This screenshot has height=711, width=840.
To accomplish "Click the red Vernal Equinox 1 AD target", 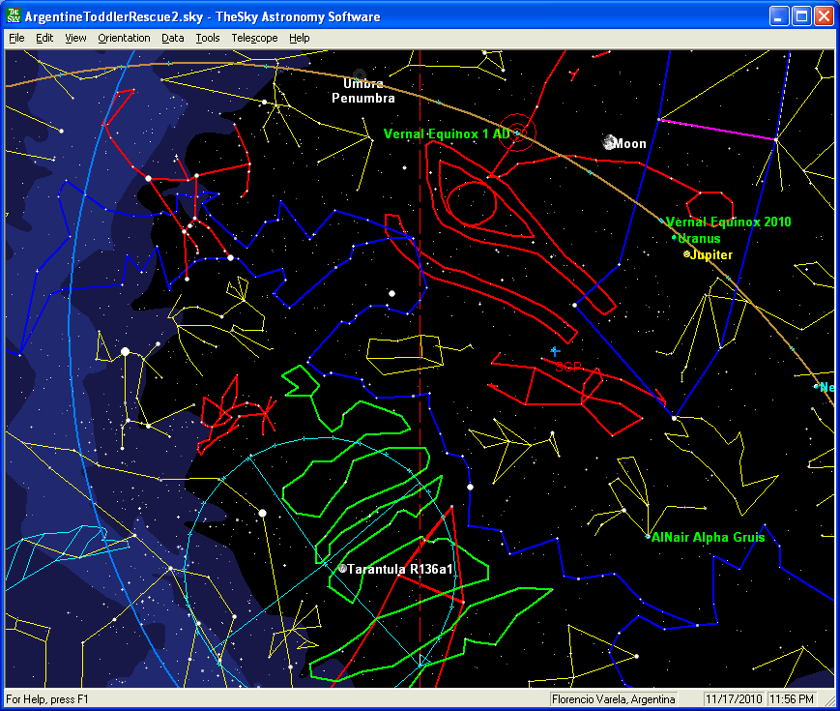I will (517, 134).
